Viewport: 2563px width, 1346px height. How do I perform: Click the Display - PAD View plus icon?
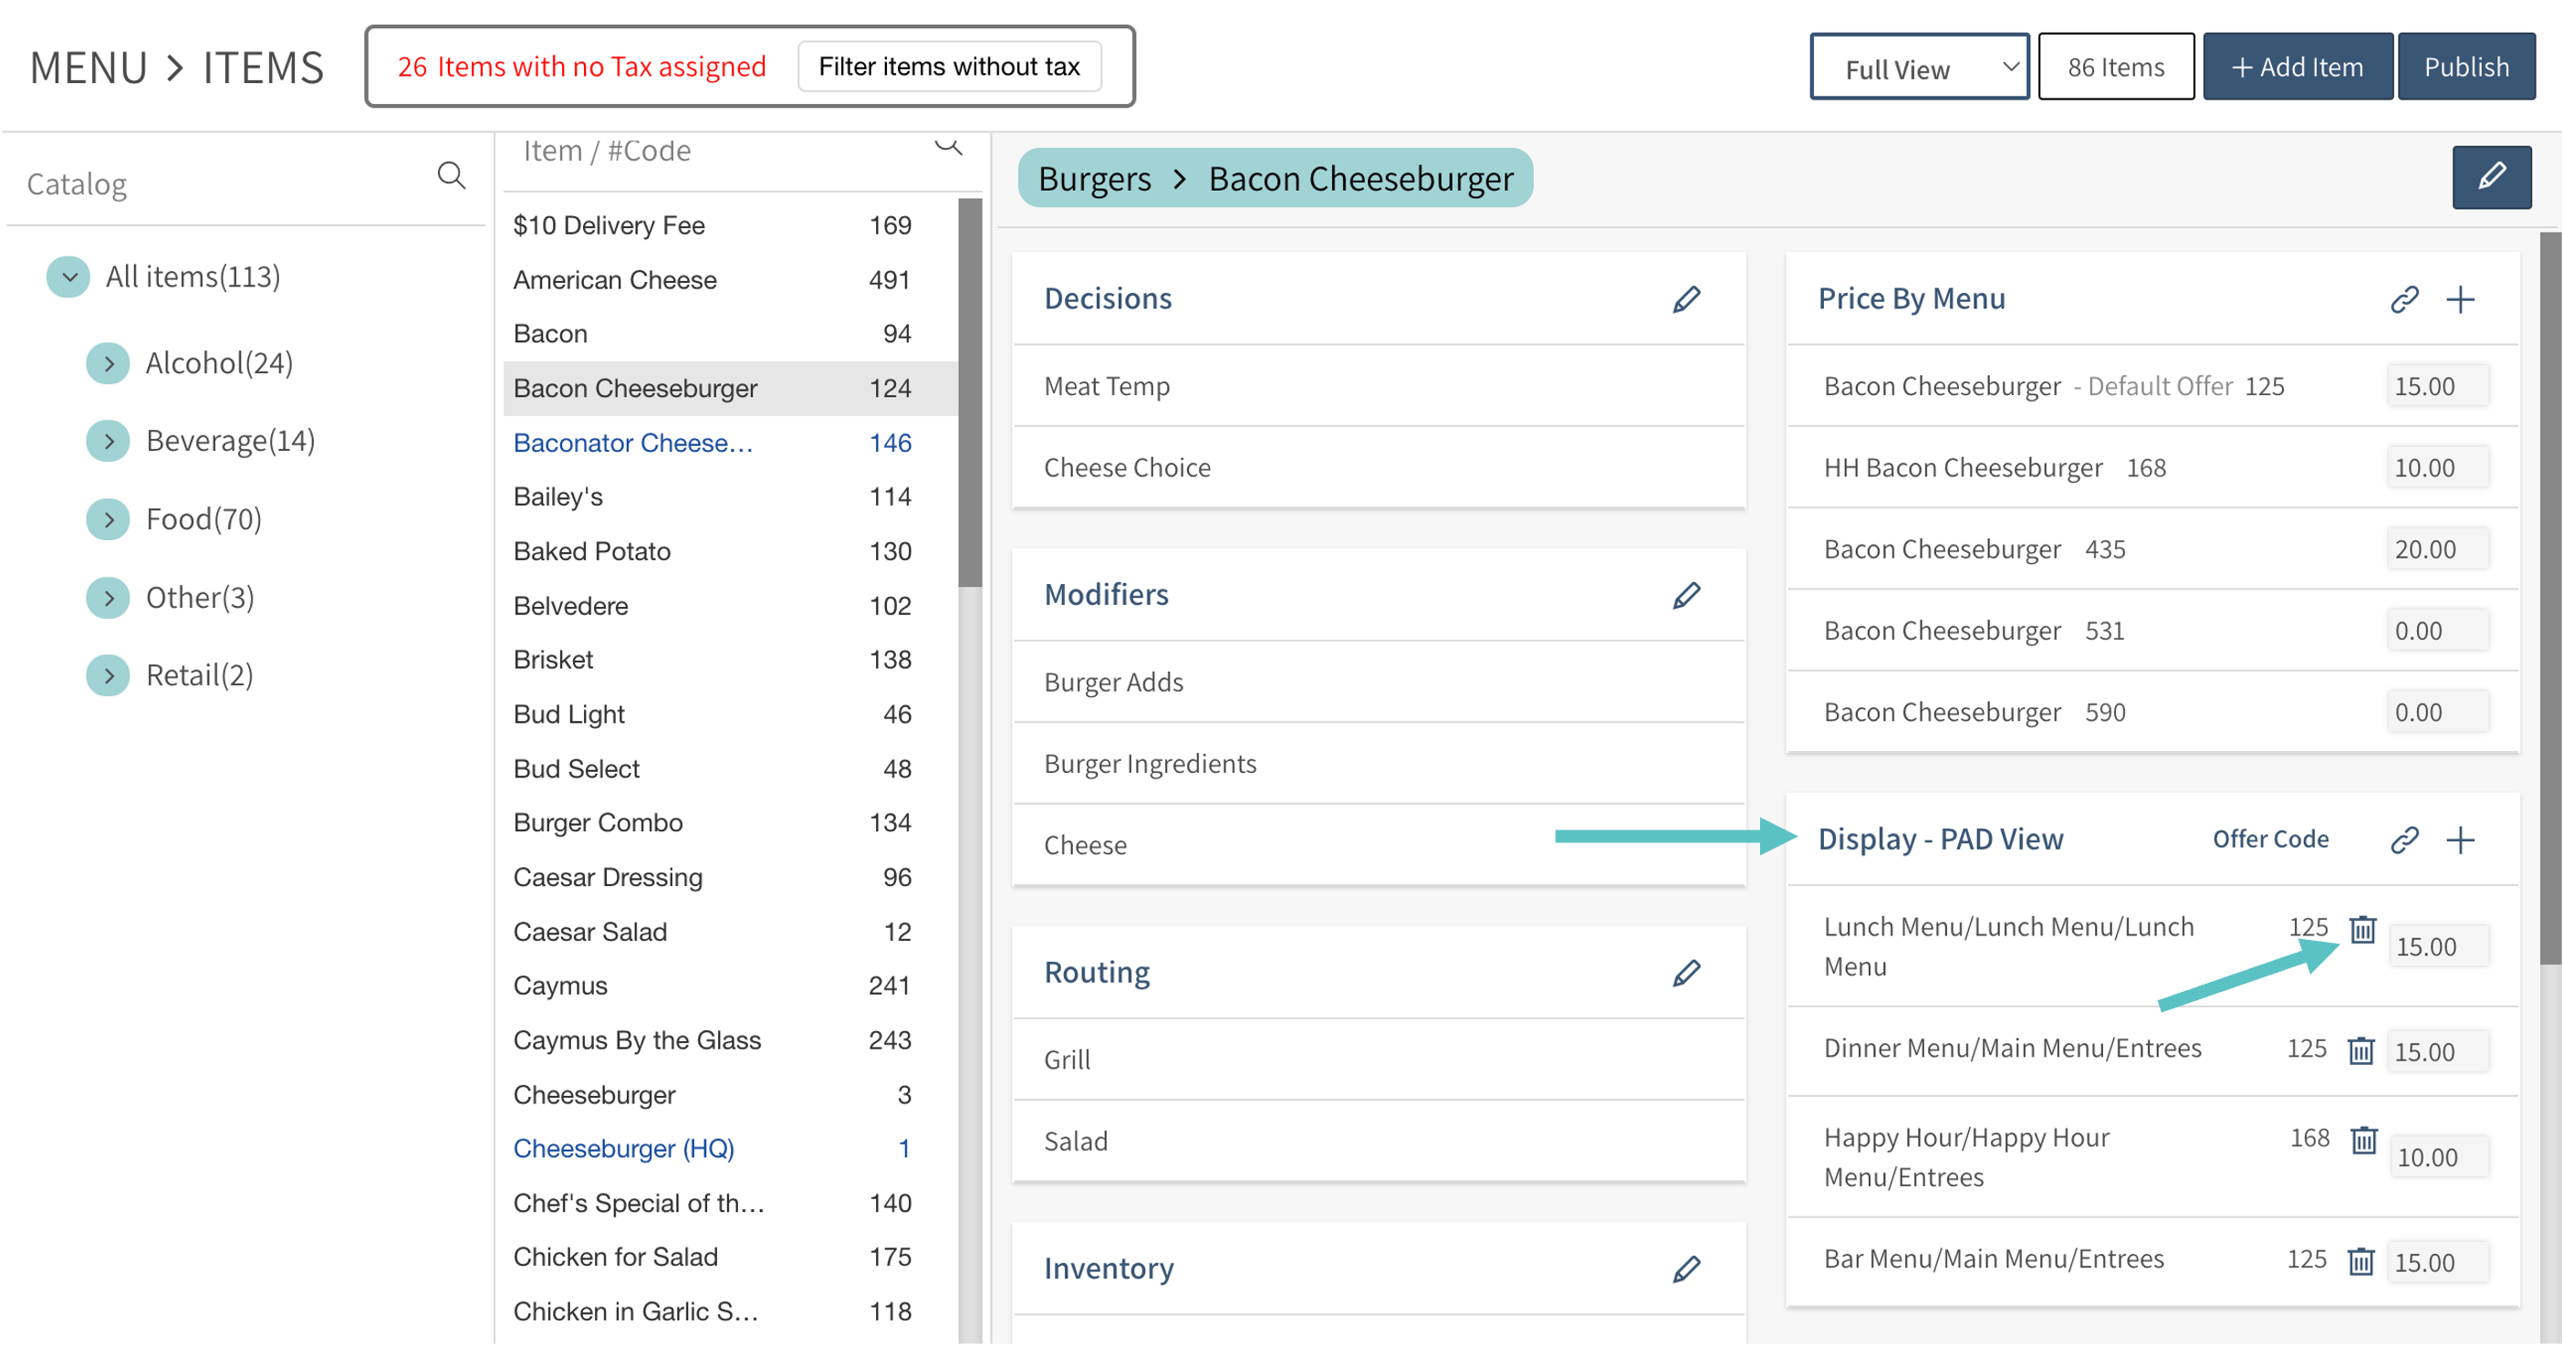(2460, 840)
